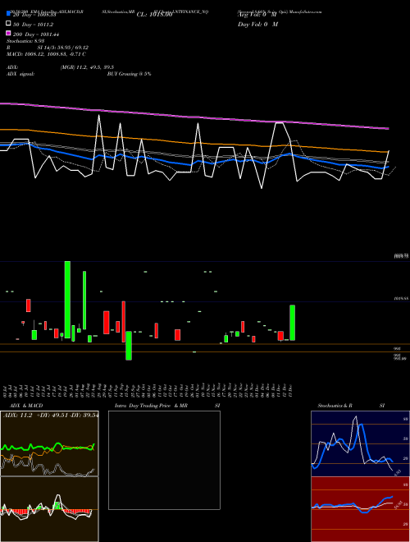The image size is (410, 542).
Task: Click the Avg Vol: 0 M label
Action: pyautogui.click(x=257, y=15)
